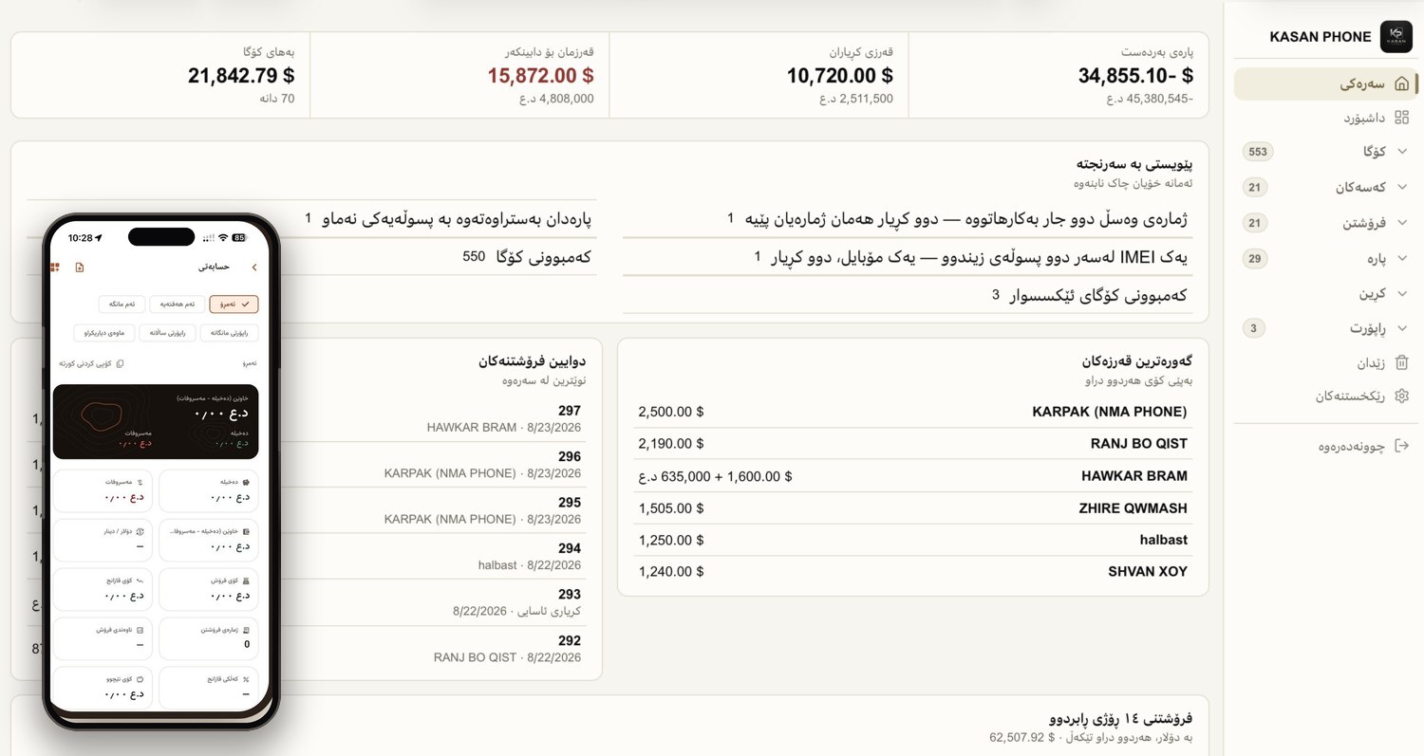1424x756 pixels.
Task: Tap the grid icon in the phone header
Action: tap(56, 267)
